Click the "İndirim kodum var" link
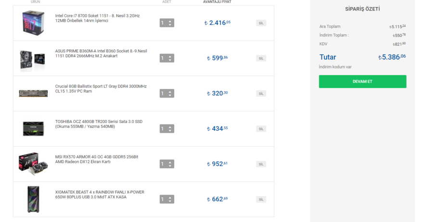433x222 pixels. click(335, 67)
